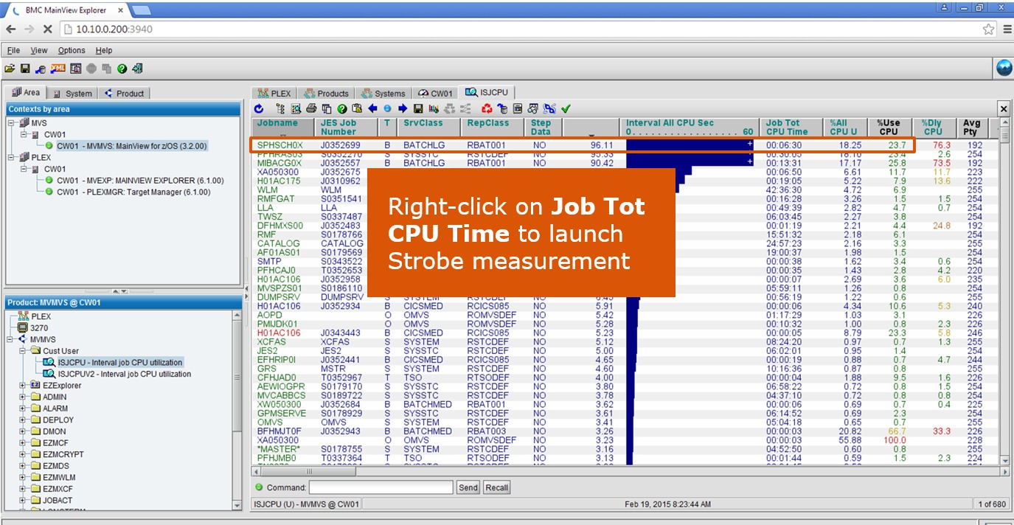Click the AEWIOGPR jobname cell
Screen dimensions: 1014x525
coord(281,386)
